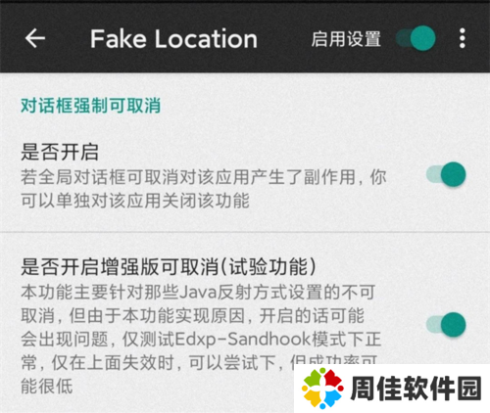Toggle the 启用设置 switch in header
The width and height of the screenshot is (490, 413).
coord(416,38)
